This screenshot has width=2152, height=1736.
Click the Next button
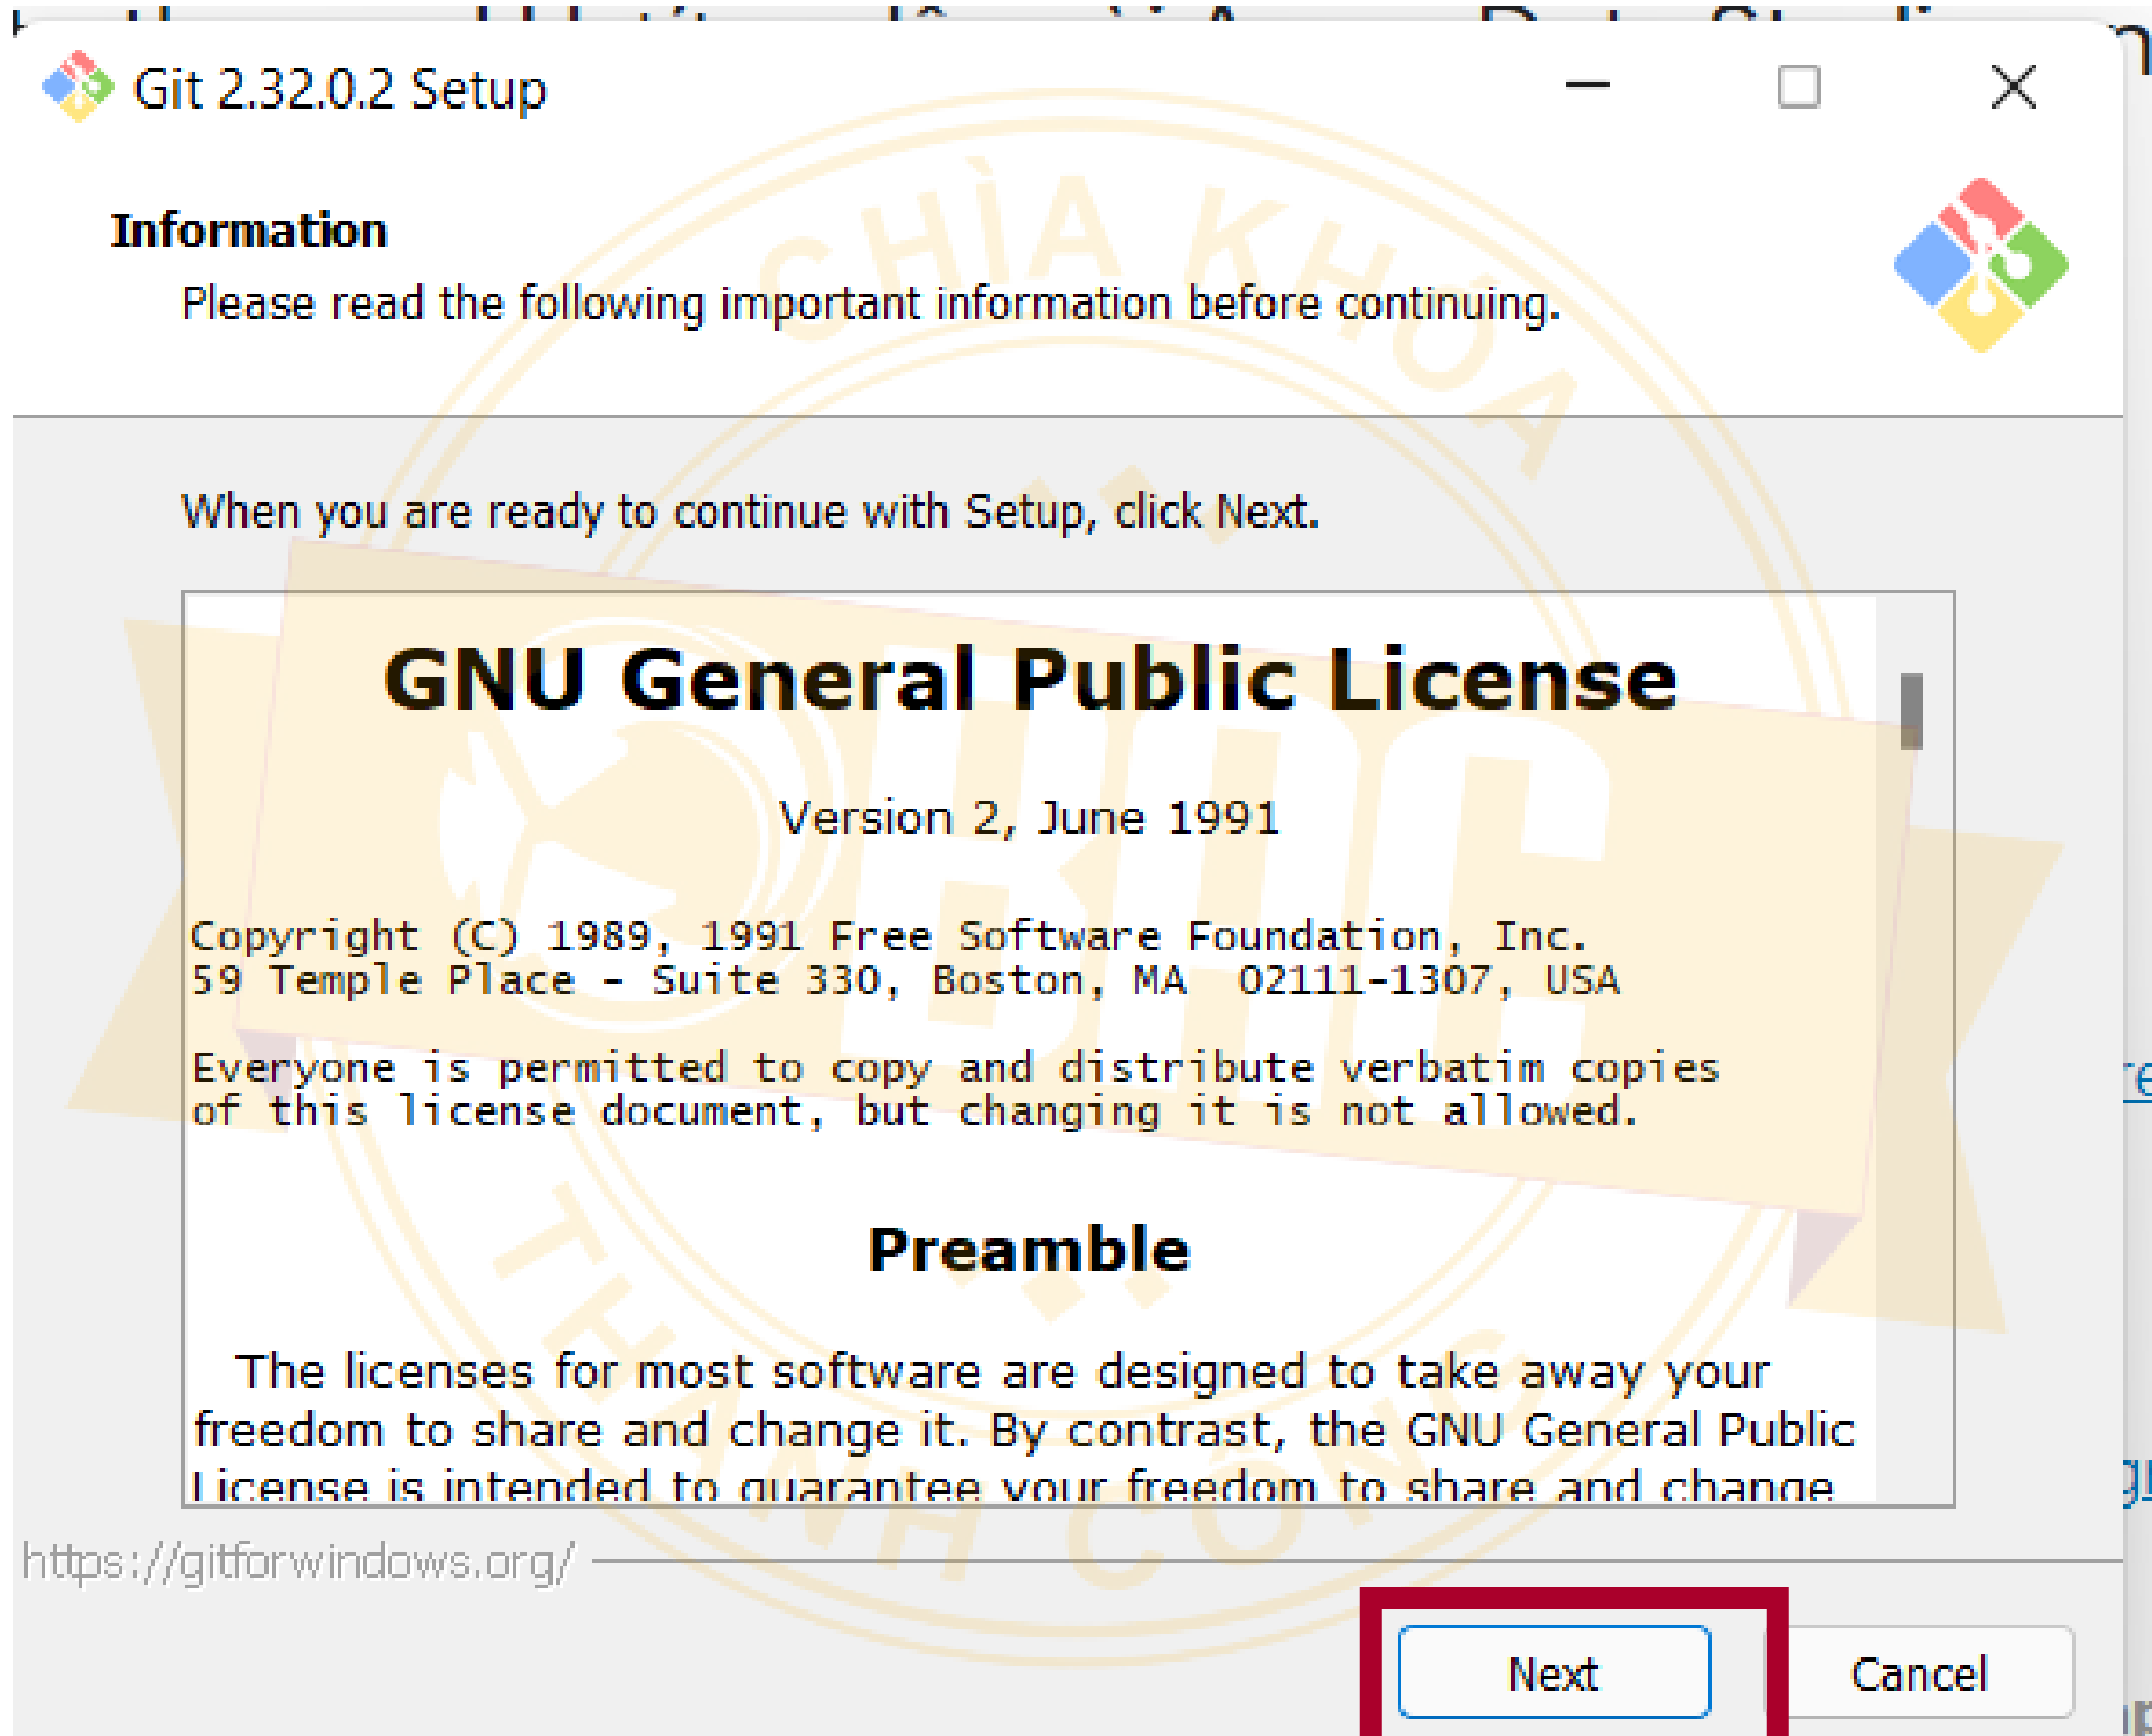coord(1554,1673)
